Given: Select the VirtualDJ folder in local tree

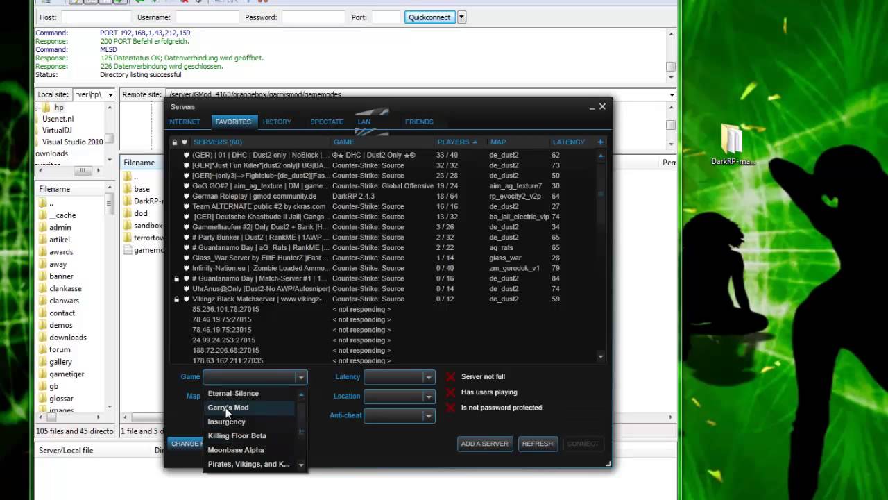Looking at the screenshot, I should [x=57, y=130].
